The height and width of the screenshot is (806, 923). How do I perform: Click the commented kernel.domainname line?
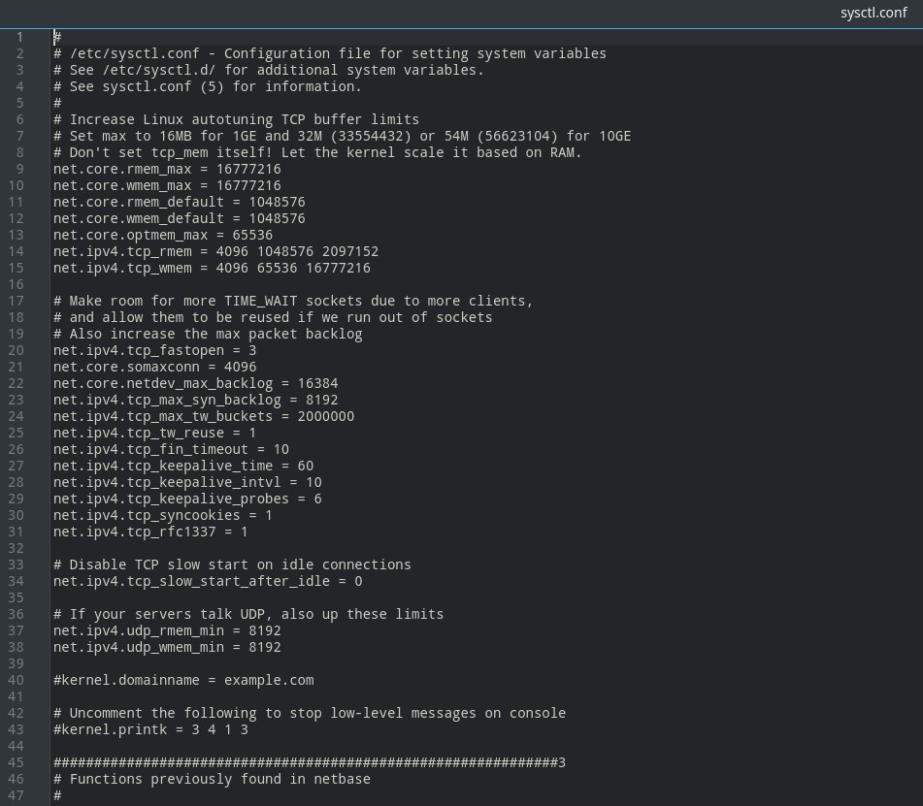click(183, 680)
